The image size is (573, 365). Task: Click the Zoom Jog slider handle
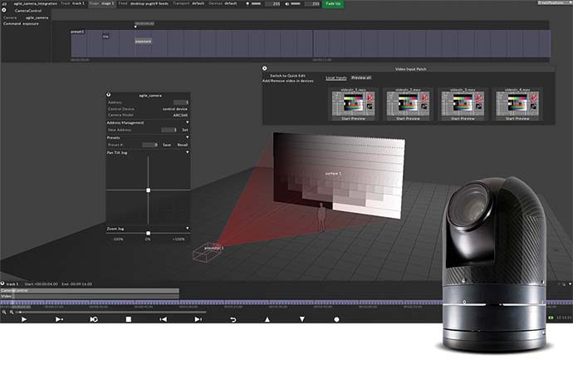click(148, 233)
